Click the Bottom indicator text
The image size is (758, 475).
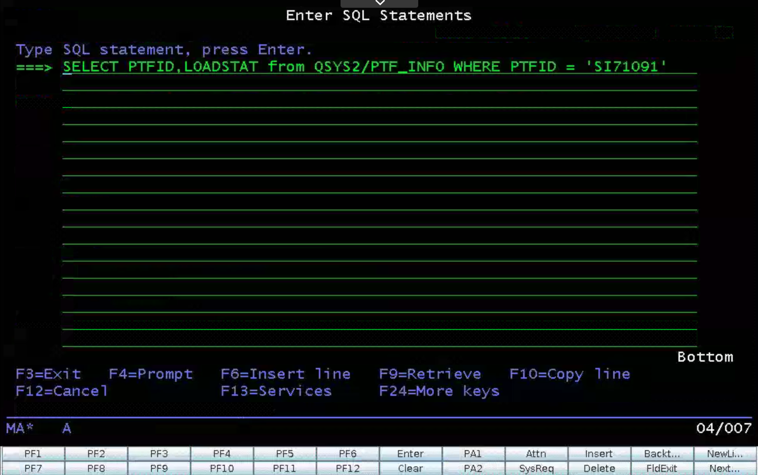click(x=705, y=357)
